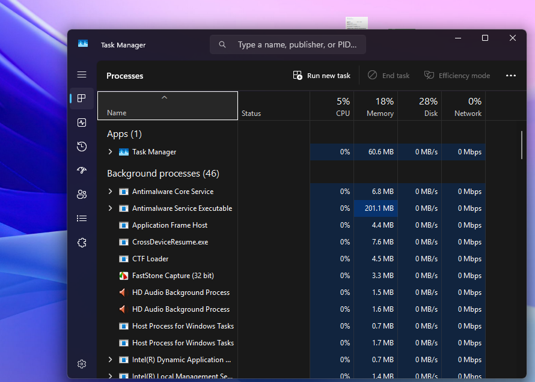Open the Performance page icon
Image resolution: width=535 pixels, height=382 pixels.
click(x=82, y=123)
